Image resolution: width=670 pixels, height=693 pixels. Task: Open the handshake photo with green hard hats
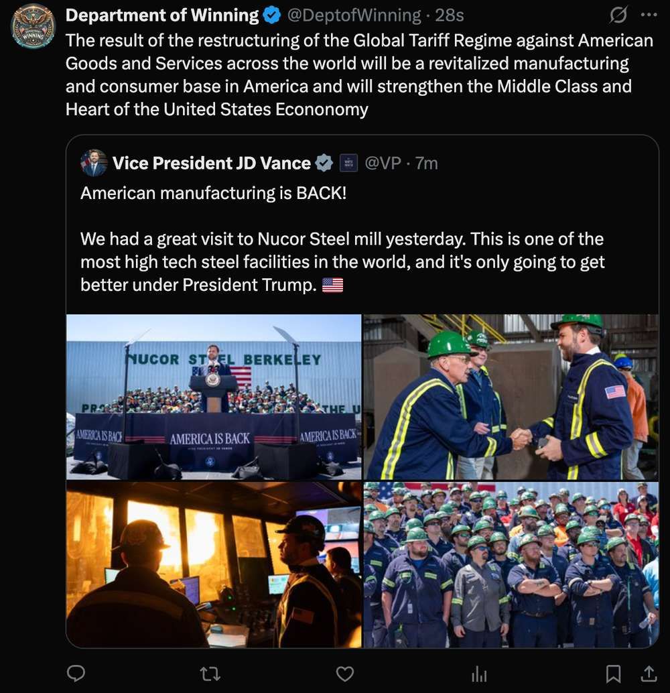pyautogui.click(x=511, y=397)
